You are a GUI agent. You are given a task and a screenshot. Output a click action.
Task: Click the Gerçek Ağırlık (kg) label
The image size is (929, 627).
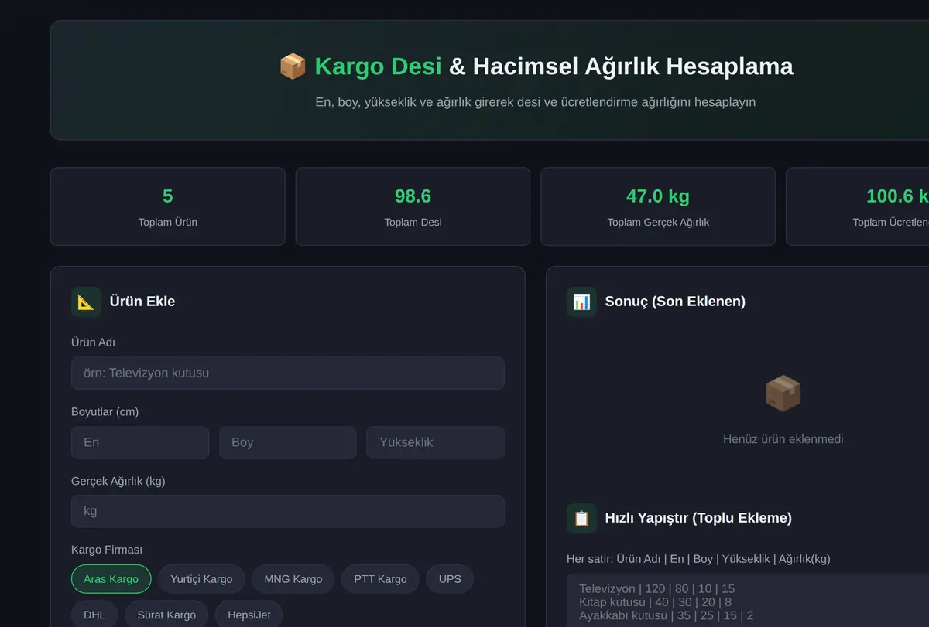tap(118, 481)
